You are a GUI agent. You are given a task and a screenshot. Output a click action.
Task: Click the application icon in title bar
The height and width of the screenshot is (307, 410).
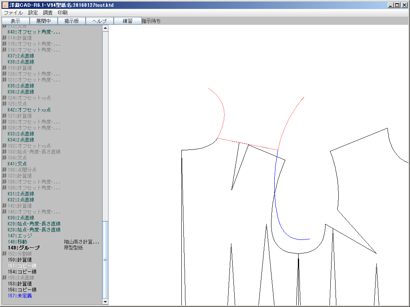[5, 5]
